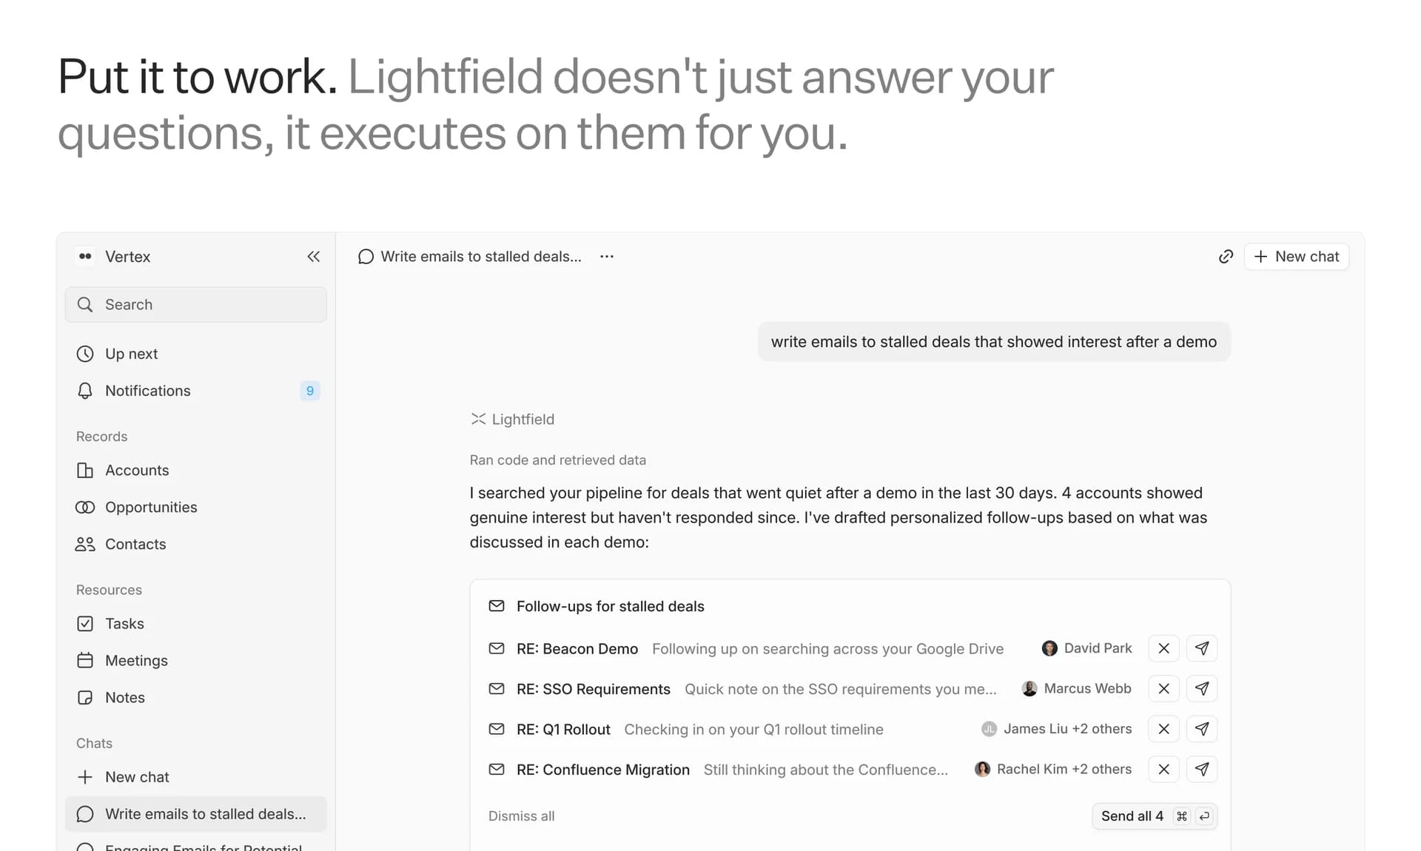The height and width of the screenshot is (851, 1421).
Task: Send David Park's Beacon Demo follow-up
Action: 1201,648
